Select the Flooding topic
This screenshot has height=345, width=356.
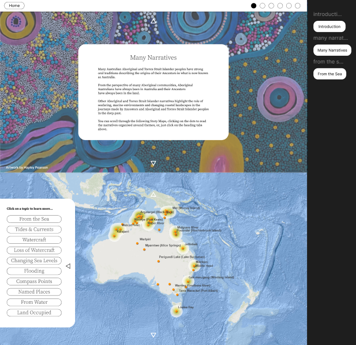pos(34,271)
